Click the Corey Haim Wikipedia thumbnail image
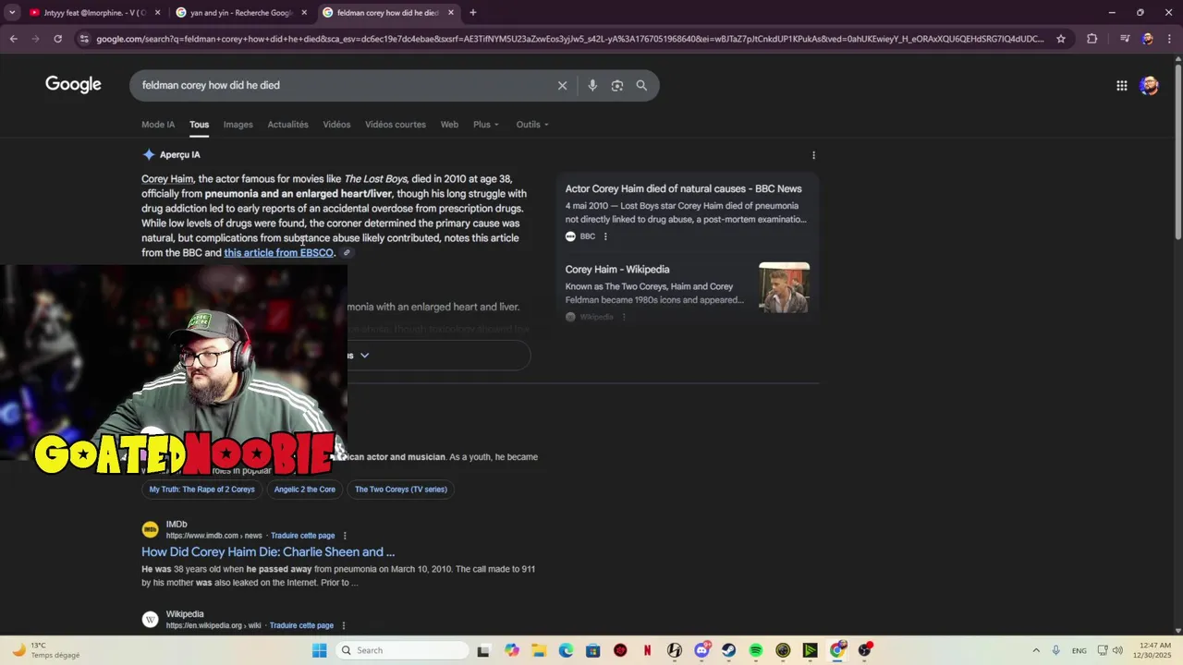Viewport: 1183px width, 665px height. pos(784,287)
